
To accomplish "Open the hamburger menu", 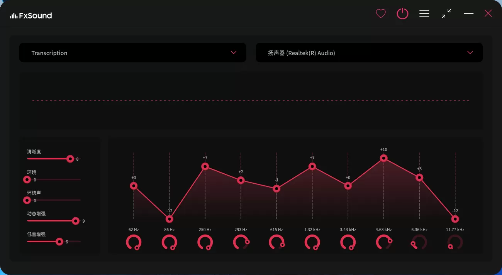I will (x=424, y=14).
